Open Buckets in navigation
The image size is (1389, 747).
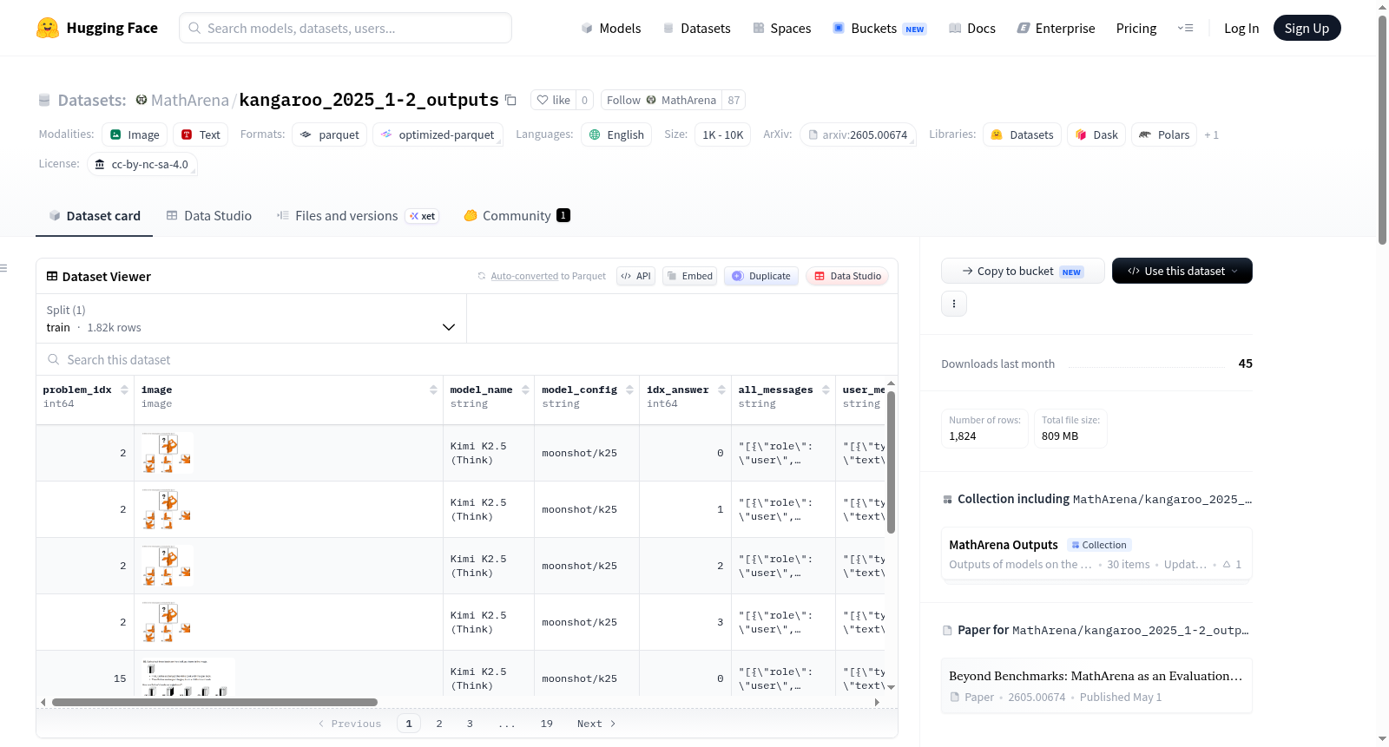point(879,29)
